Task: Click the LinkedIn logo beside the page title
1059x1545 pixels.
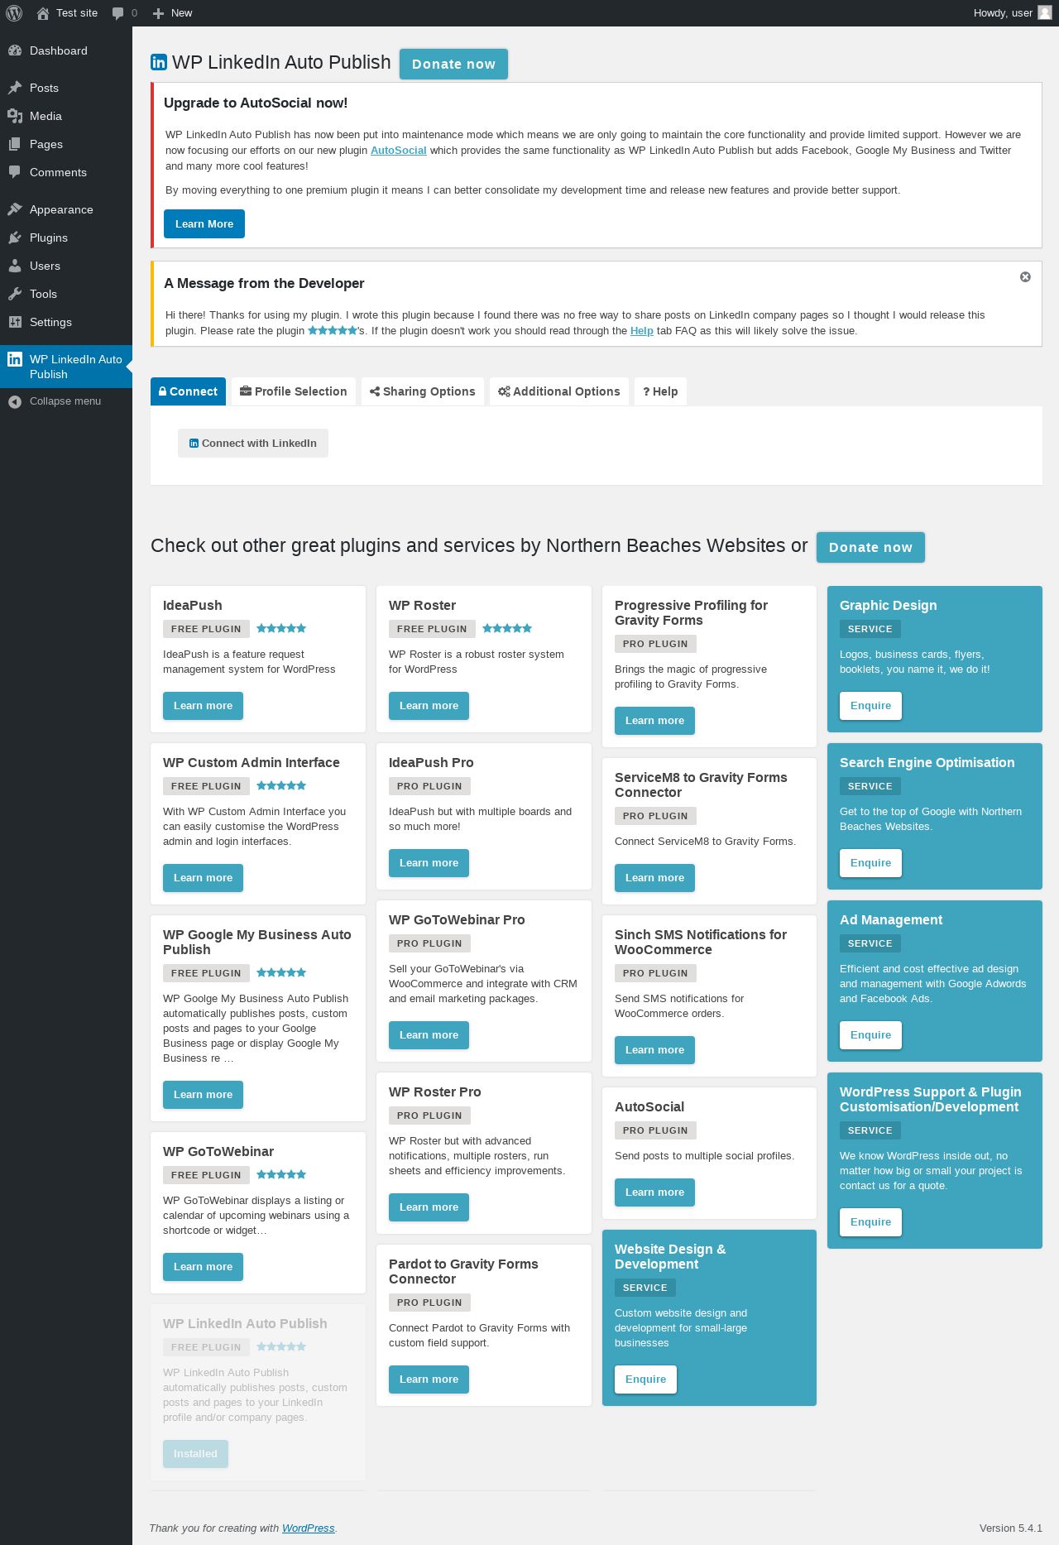Action: [x=159, y=63]
